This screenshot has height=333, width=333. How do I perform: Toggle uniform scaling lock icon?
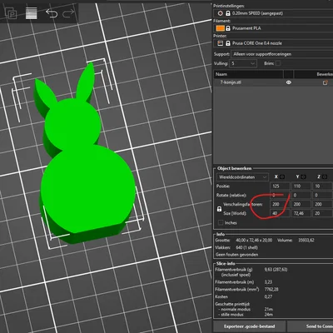point(219,209)
